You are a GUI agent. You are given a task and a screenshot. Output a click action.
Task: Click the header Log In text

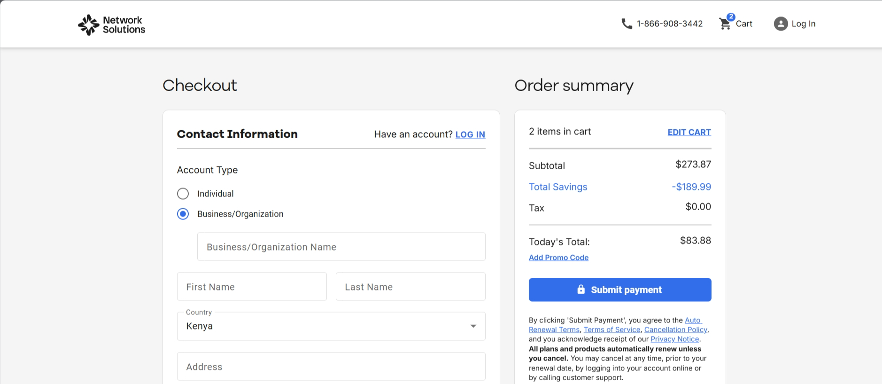[804, 24]
